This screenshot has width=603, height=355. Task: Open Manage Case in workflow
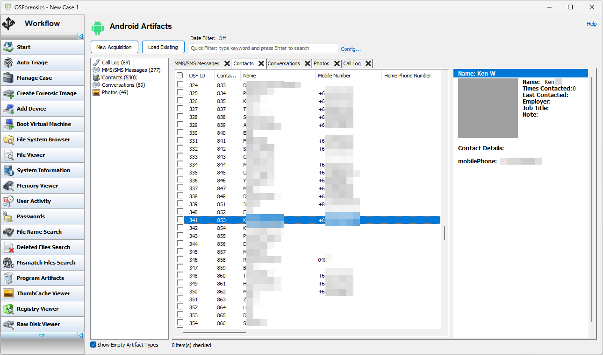43,78
